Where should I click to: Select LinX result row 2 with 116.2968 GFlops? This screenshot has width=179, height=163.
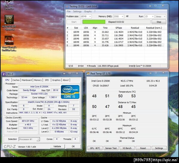[115, 35]
